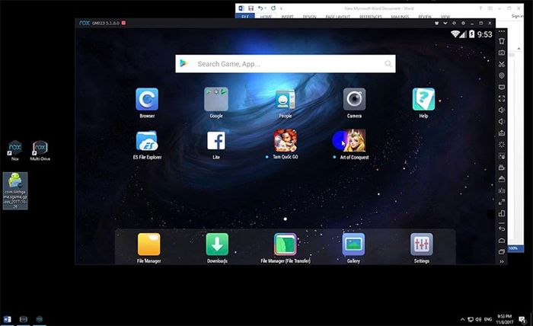The image size is (533, 326).
Task: Open File Manager in the dock
Action: pyautogui.click(x=149, y=244)
